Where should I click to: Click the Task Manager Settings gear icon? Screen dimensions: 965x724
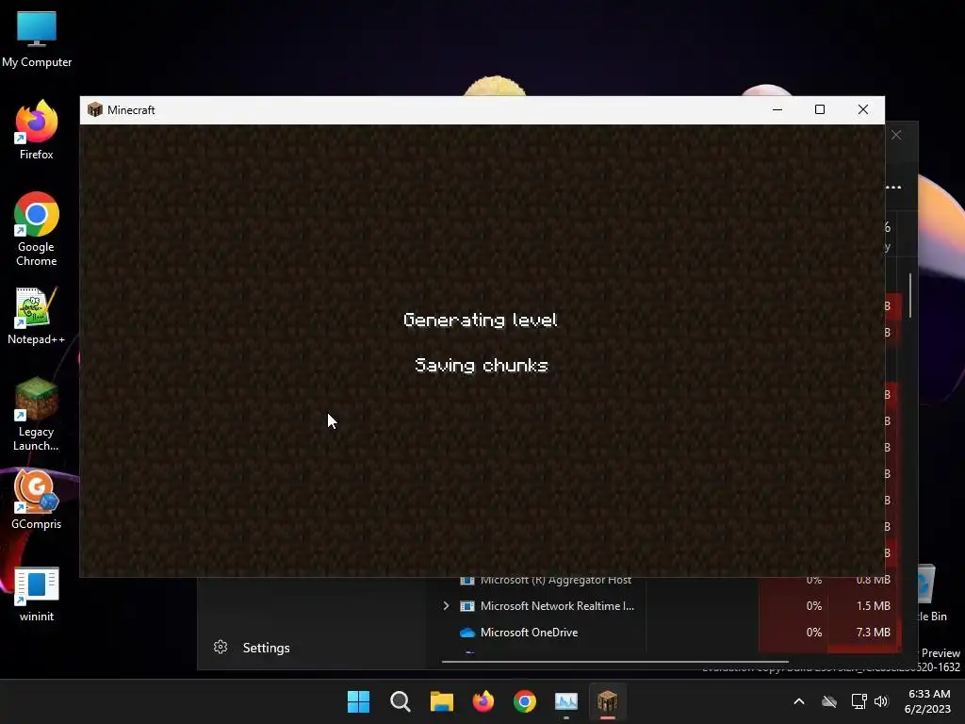coord(221,647)
